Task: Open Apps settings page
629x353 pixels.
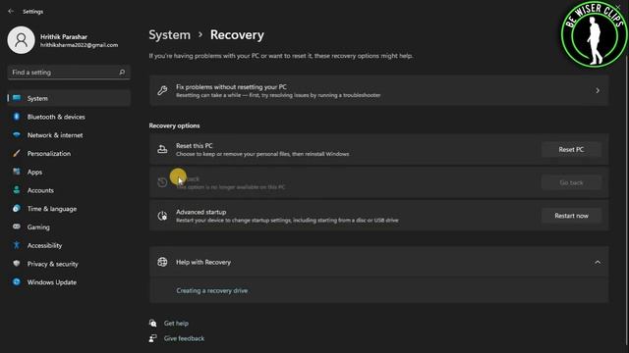Action: click(69, 172)
